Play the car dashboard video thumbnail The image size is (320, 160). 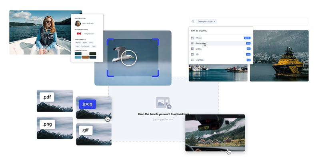tap(215, 133)
